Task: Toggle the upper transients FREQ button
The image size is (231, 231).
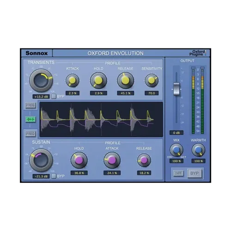Action: (x=30, y=105)
